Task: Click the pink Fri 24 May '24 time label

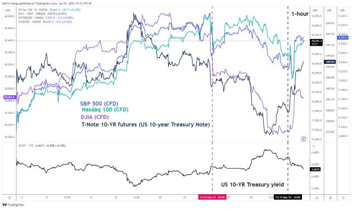Action: 212,197
